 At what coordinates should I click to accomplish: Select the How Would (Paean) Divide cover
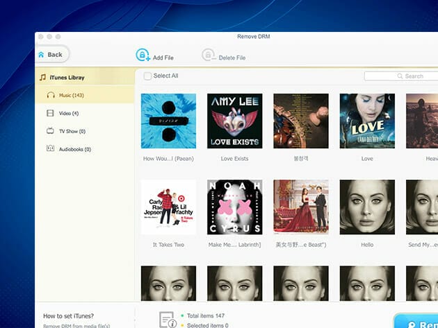pos(168,121)
